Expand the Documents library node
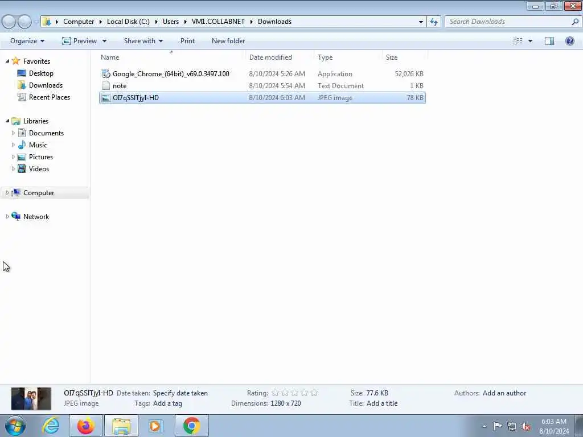583x437 pixels. (14, 133)
